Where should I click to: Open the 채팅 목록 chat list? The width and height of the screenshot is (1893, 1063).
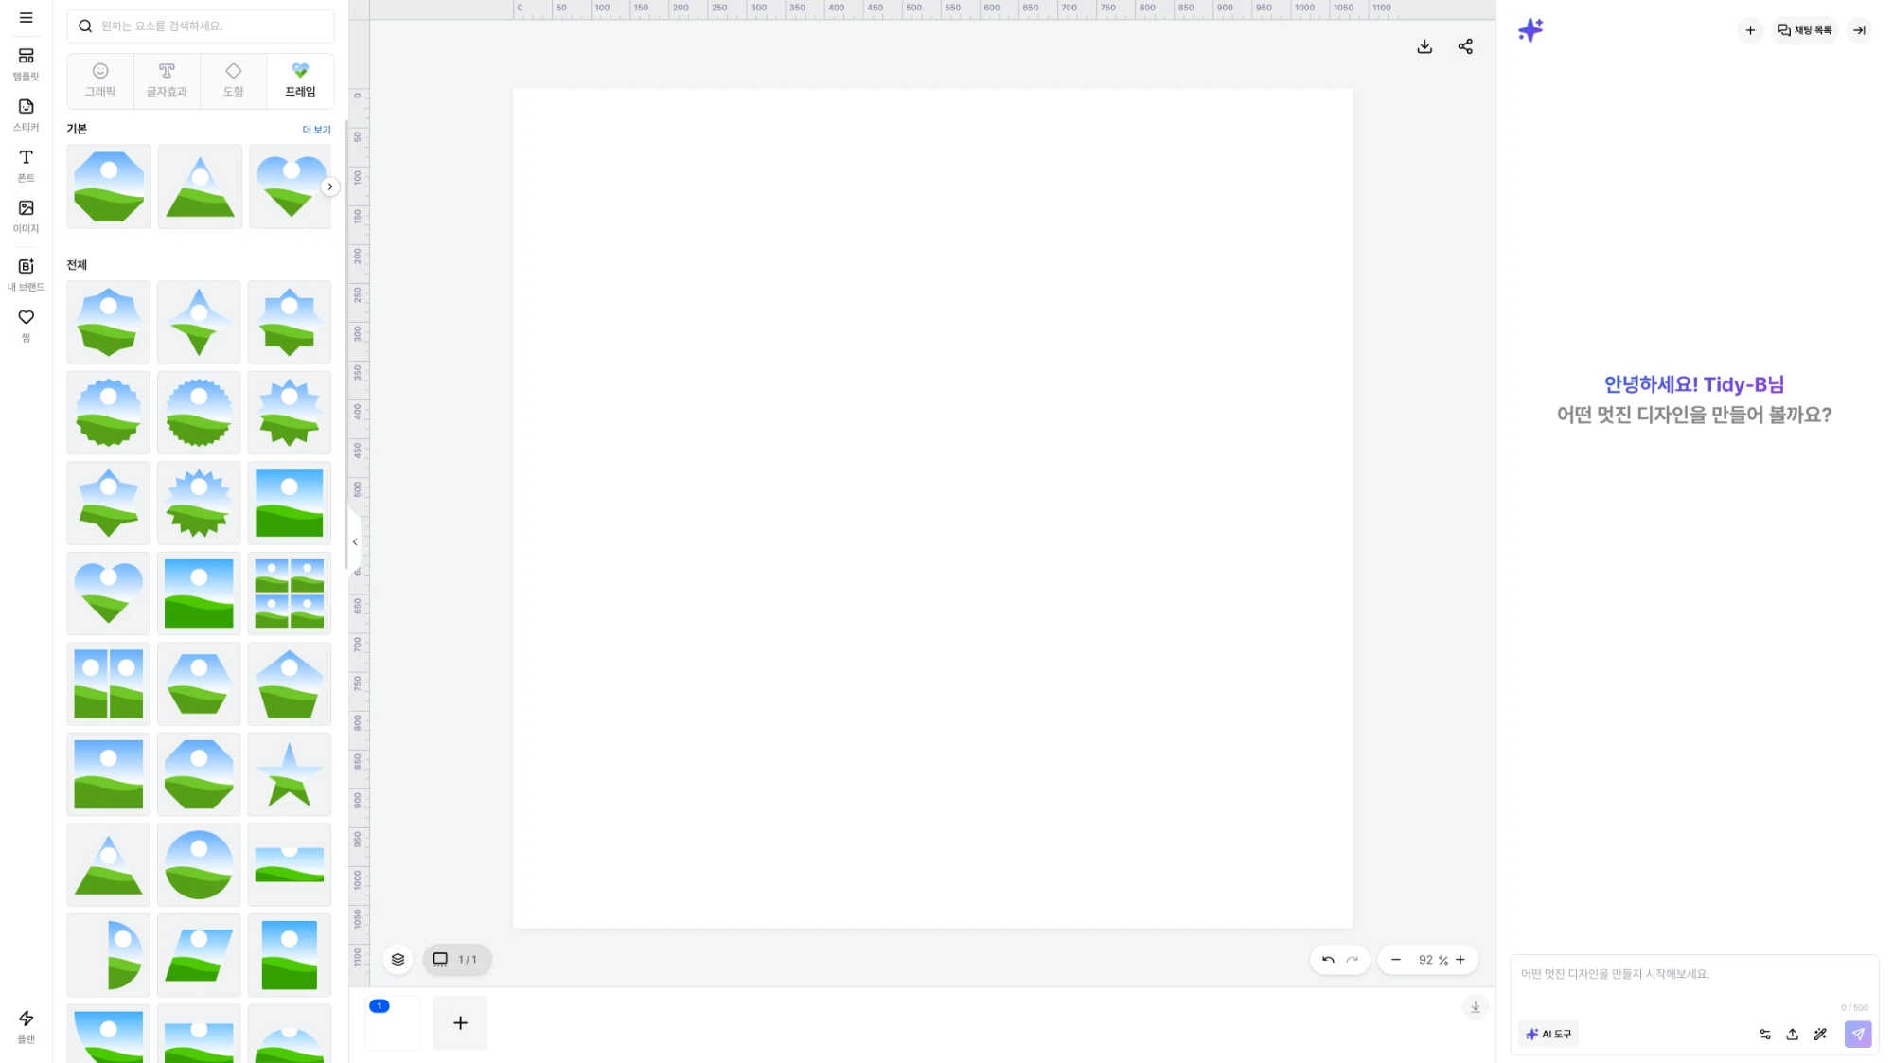1805,30
